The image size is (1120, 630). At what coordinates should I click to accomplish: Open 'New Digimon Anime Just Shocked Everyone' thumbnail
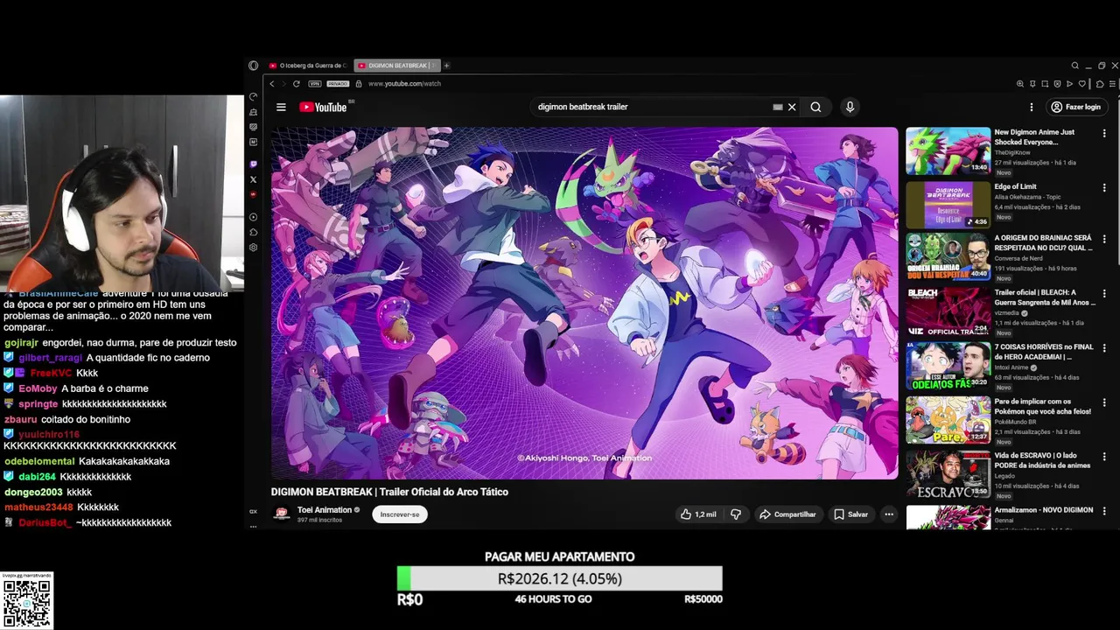(948, 150)
